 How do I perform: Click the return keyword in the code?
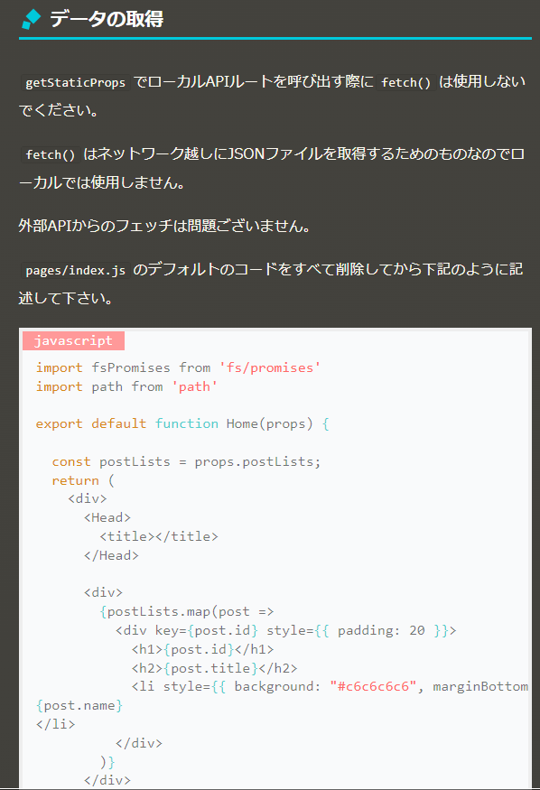pyautogui.click(x=75, y=480)
